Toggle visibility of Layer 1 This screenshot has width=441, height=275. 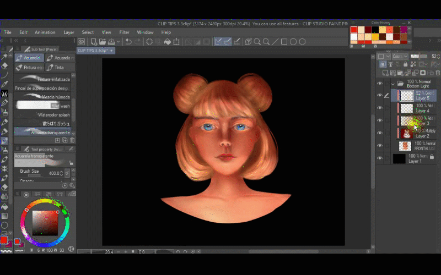tap(379, 158)
